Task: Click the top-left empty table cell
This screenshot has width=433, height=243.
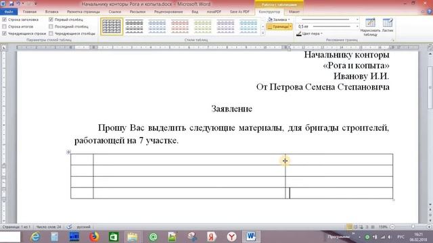Action: pos(82,159)
